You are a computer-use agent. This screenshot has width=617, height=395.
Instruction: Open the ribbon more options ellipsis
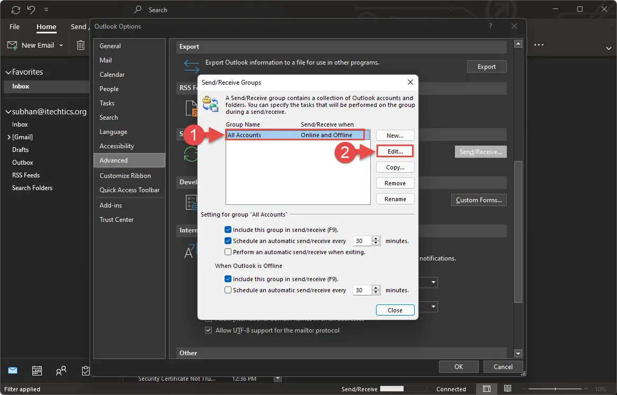[539, 45]
